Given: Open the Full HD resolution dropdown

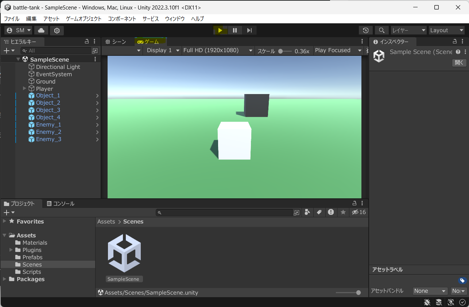Looking at the screenshot, I should pyautogui.click(x=218, y=50).
